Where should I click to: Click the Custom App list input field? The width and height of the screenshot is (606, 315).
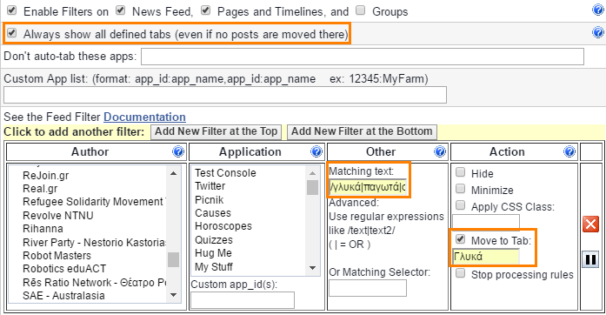(225, 95)
